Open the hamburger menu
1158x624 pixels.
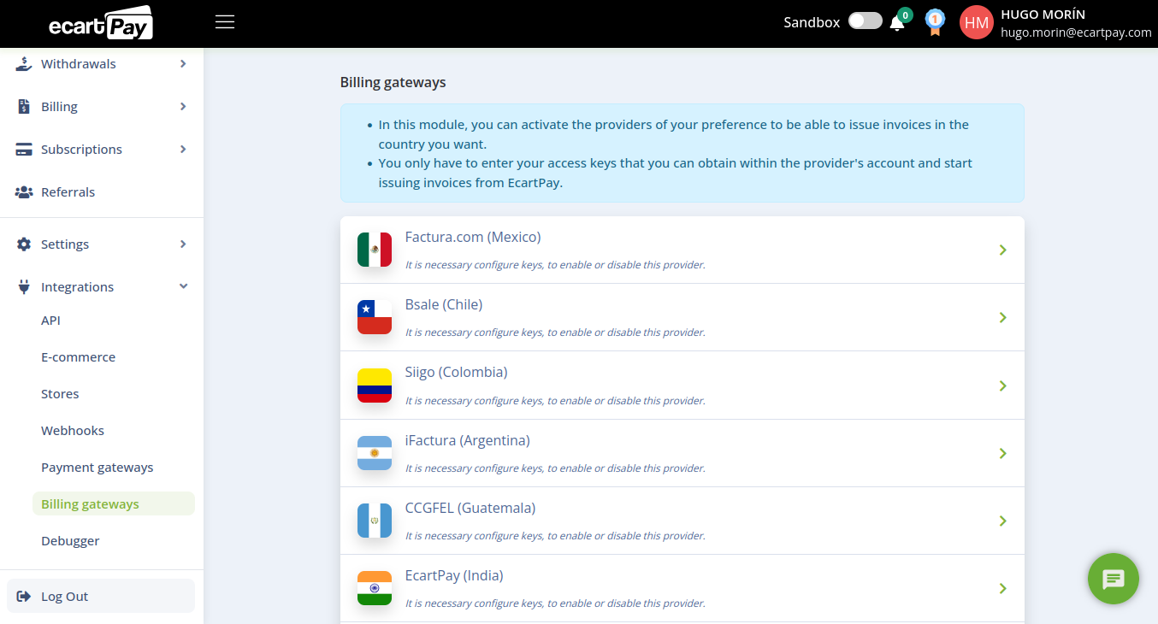tap(225, 22)
